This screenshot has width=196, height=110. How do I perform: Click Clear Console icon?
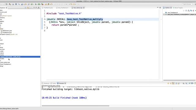coord(183,83)
